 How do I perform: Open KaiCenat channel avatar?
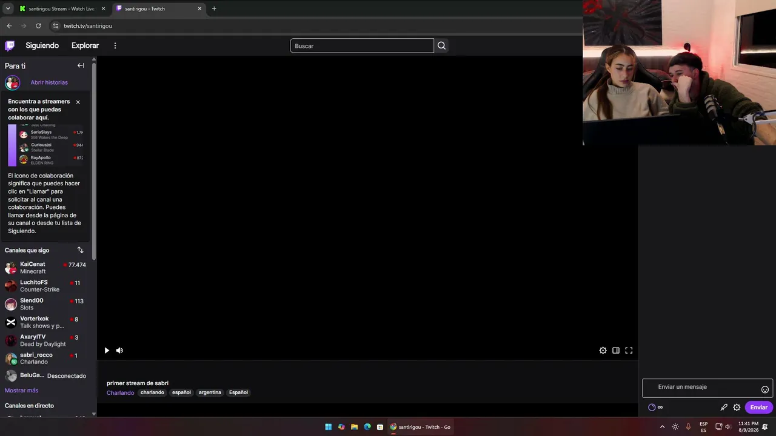(11, 268)
